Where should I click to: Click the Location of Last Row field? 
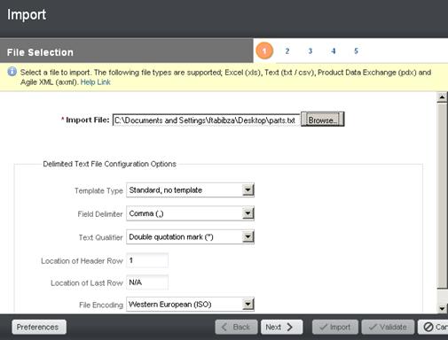pos(147,282)
